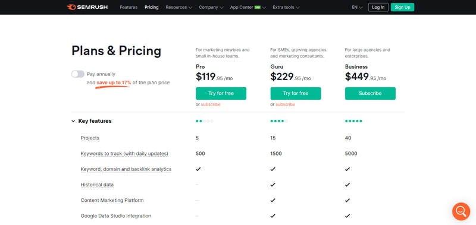476x225 pixels.
Task: Click the Business plan feature rating dots
Action: [x=353, y=121]
